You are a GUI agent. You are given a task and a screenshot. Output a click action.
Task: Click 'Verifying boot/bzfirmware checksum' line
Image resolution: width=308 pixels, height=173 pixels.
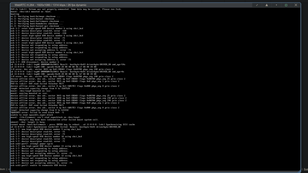coord(37,21)
